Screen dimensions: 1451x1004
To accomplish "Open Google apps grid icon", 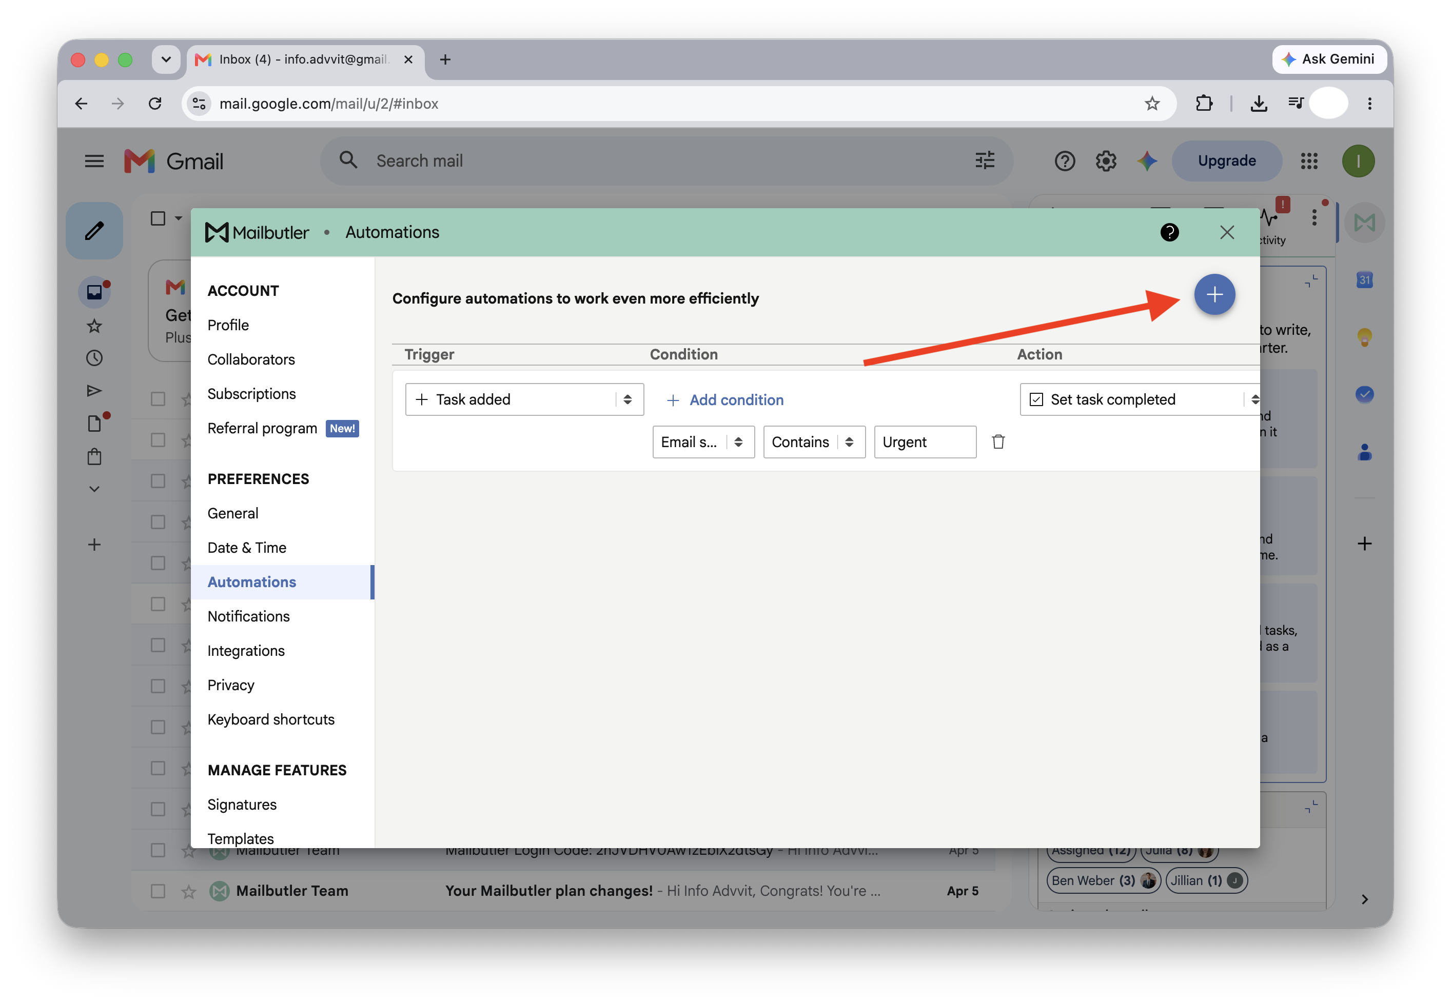I will pos(1309,161).
